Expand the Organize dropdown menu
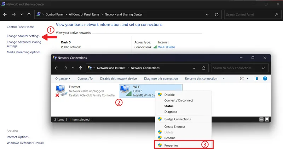Image resolution: width=283 pixels, height=149 pixels. click(63, 78)
